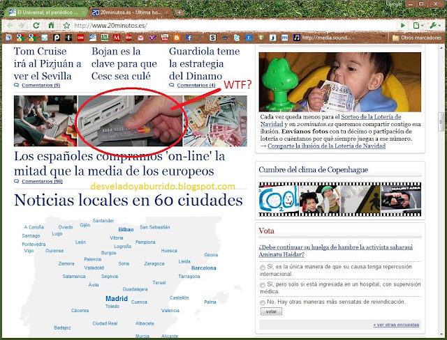Open the lowercase m bookmark icon
Image resolution: width=447 pixels, height=340 pixels.
(x=284, y=38)
